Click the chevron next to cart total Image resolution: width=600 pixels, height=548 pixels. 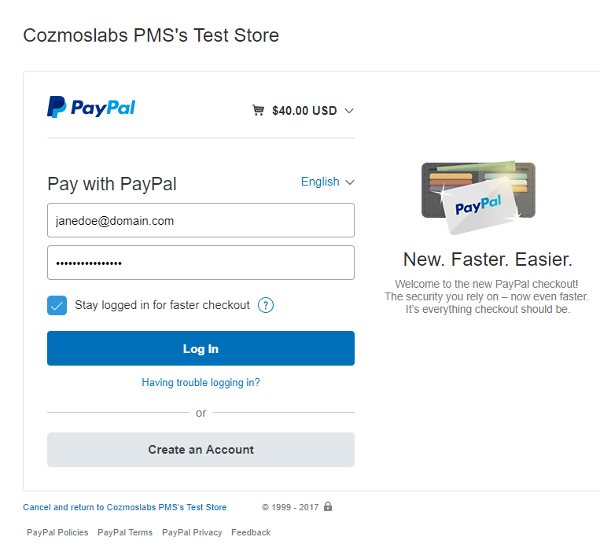tap(349, 111)
